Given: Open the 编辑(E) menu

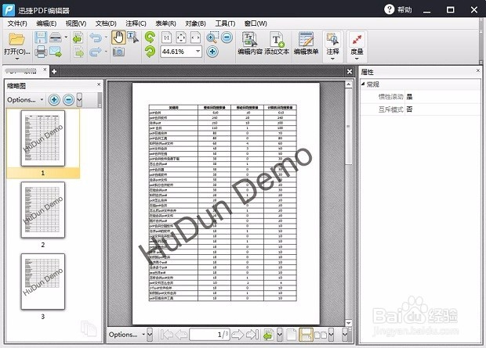Looking at the screenshot, I should [x=46, y=23].
